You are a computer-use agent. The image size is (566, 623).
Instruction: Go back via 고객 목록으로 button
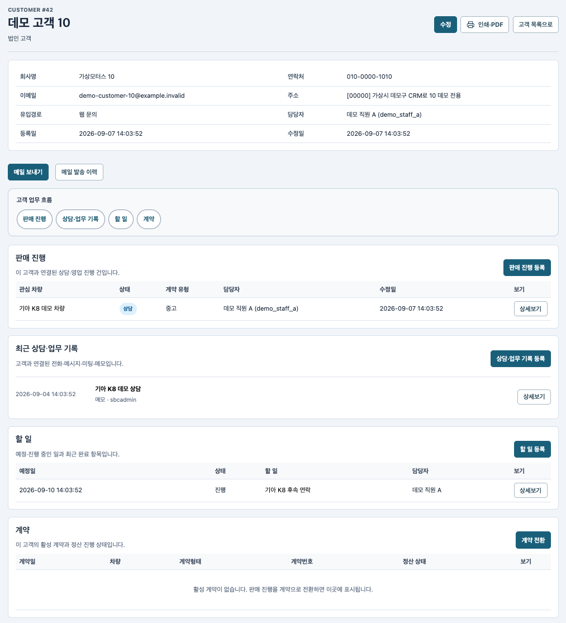pos(535,25)
